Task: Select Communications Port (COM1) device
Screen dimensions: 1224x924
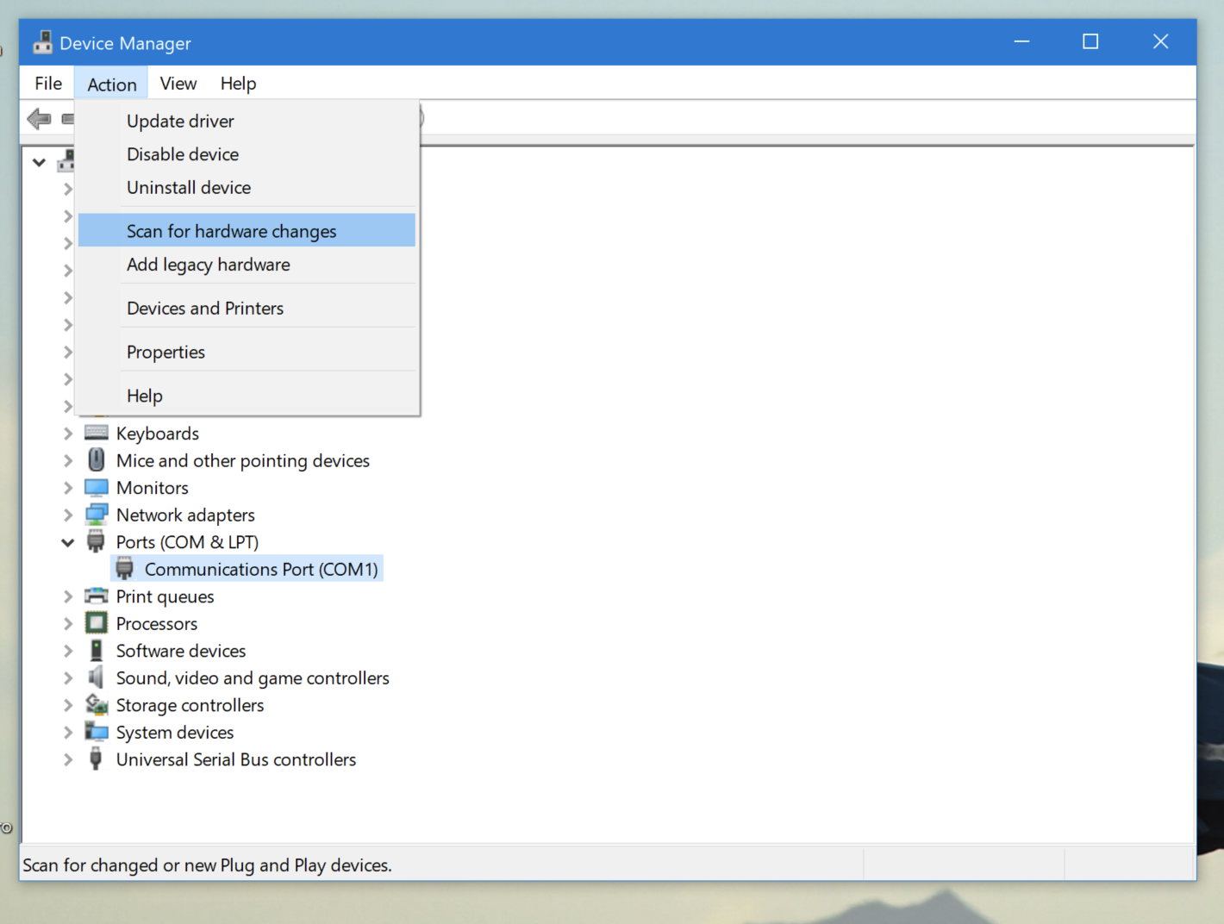Action: [x=261, y=569]
